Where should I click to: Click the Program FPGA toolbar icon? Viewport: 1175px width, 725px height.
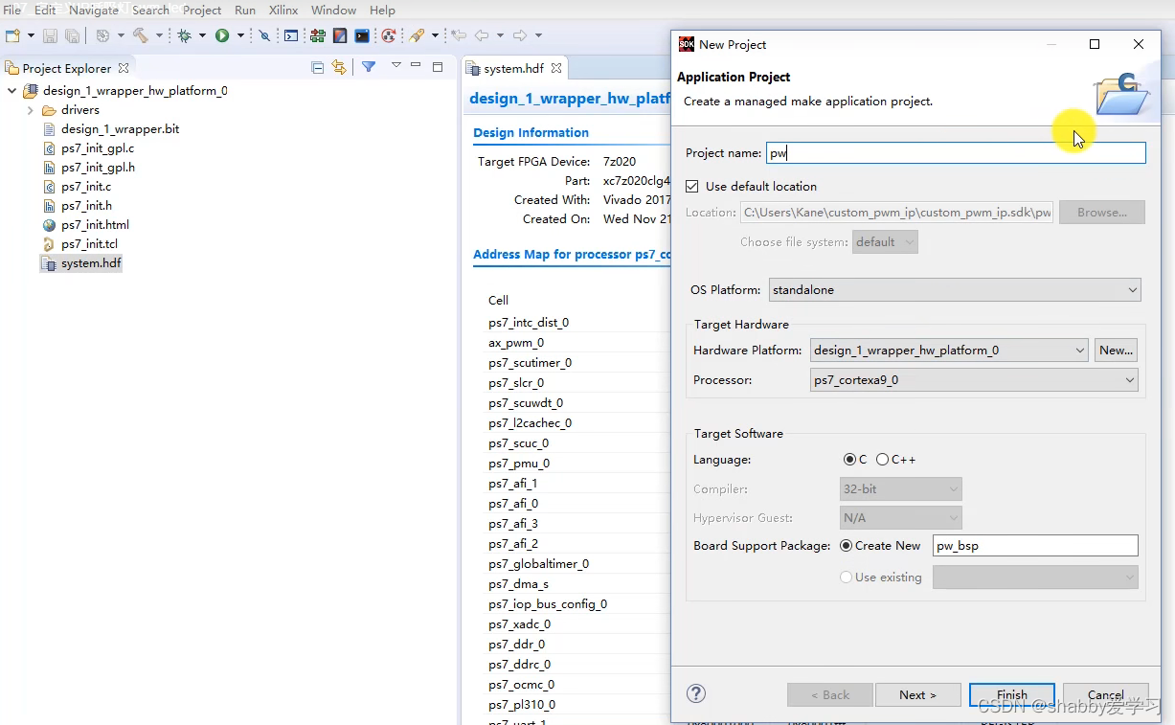tap(317, 35)
